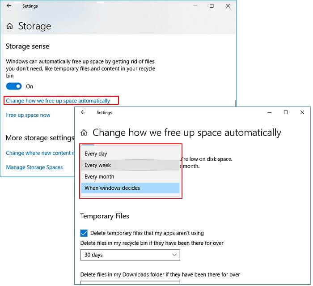Open the 'Manage Storage Spaces' link

point(34,167)
